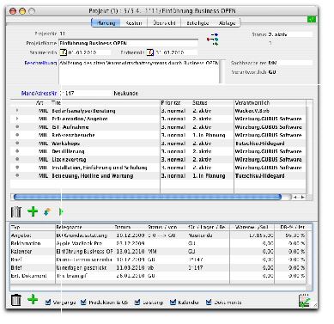Delete selected milestone with the upper trash icon

coord(16,211)
